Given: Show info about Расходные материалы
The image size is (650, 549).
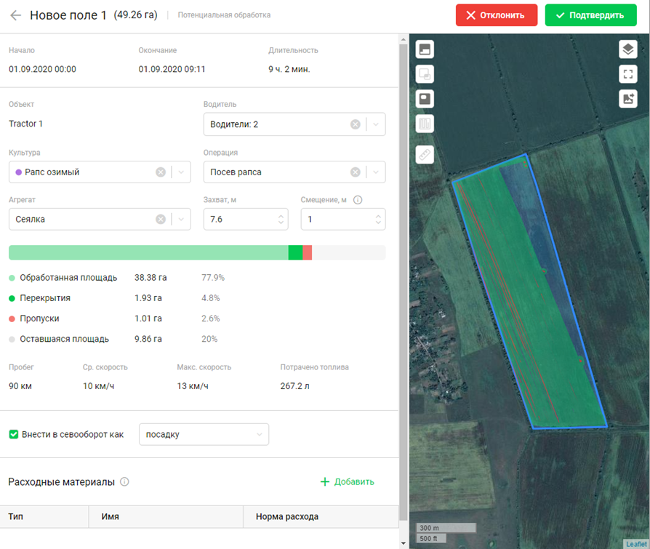Looking at the screenshot, I should pyautogui.click(x=124, y=482).
